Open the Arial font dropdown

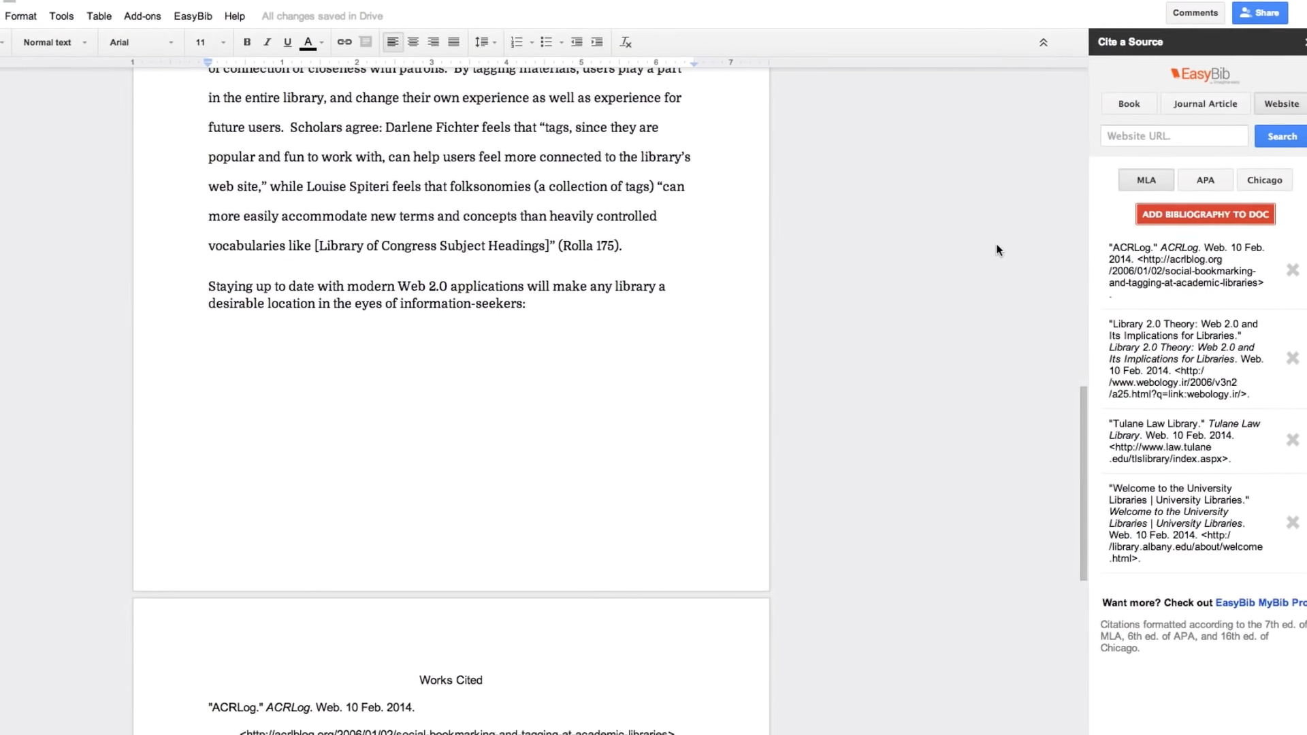(x=141, y=42)
